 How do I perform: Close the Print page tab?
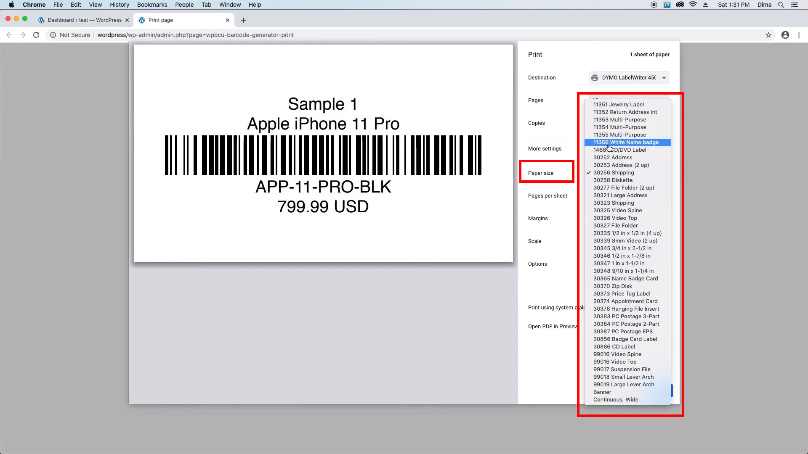point(228,20)
